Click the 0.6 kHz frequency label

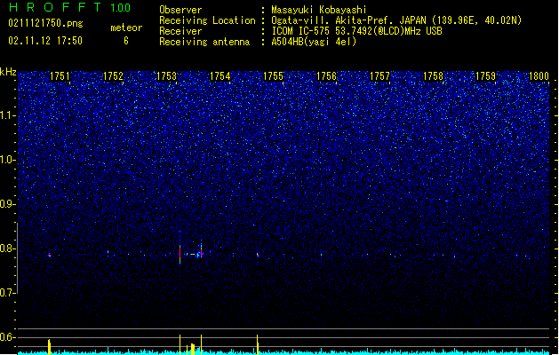8,337
